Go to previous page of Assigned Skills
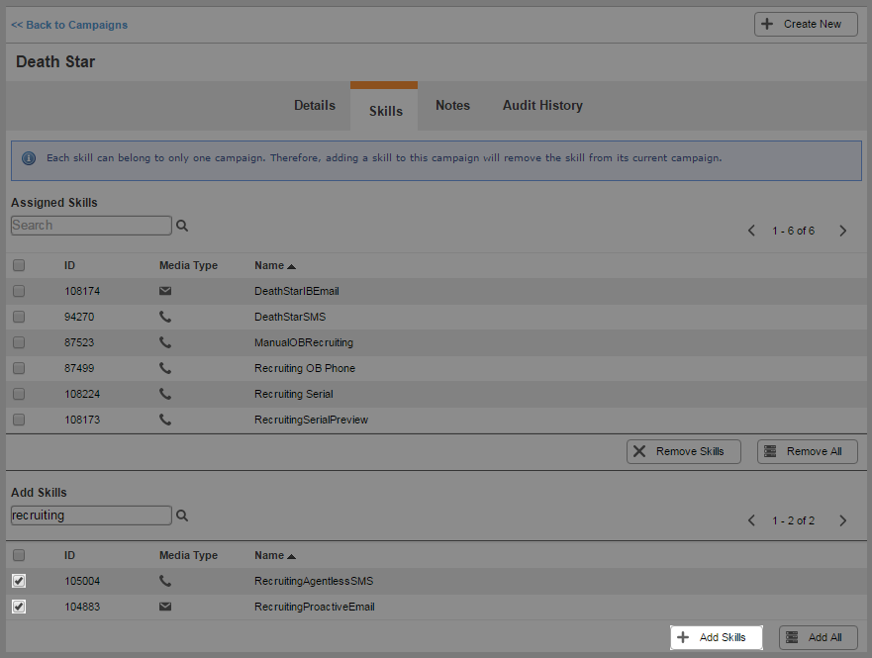 (x=751, y=231)
